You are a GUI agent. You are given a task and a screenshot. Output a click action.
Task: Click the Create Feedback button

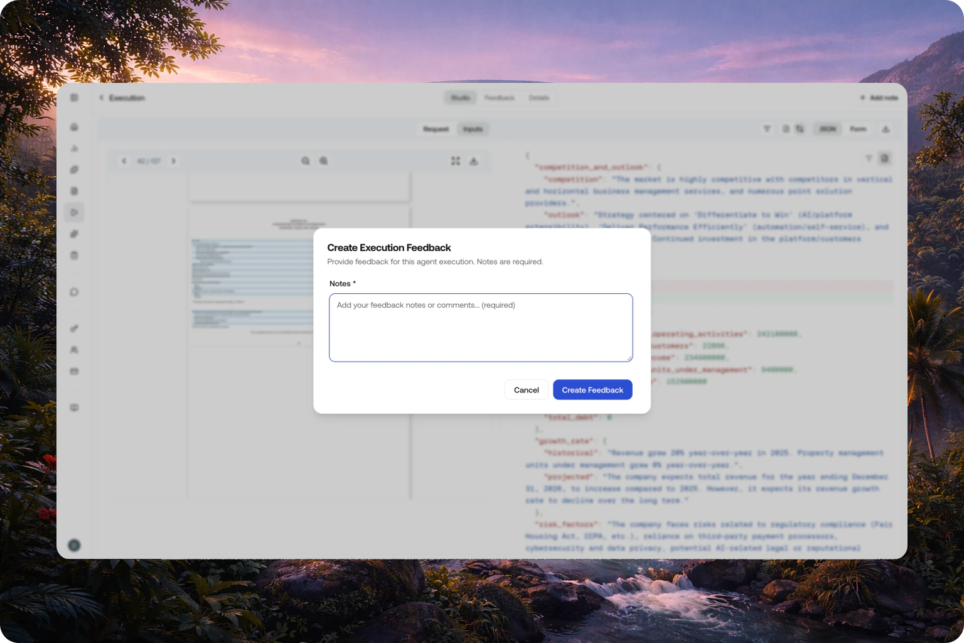coord(592,390)
